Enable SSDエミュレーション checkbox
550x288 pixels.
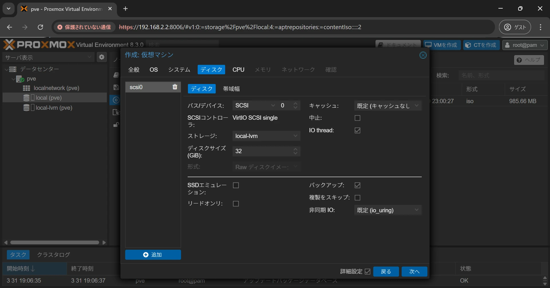pyautogui.click(x=236, y=185)
